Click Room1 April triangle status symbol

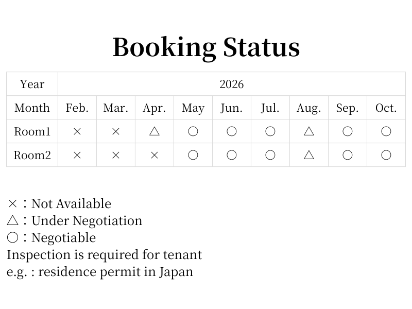click(154, 131)
